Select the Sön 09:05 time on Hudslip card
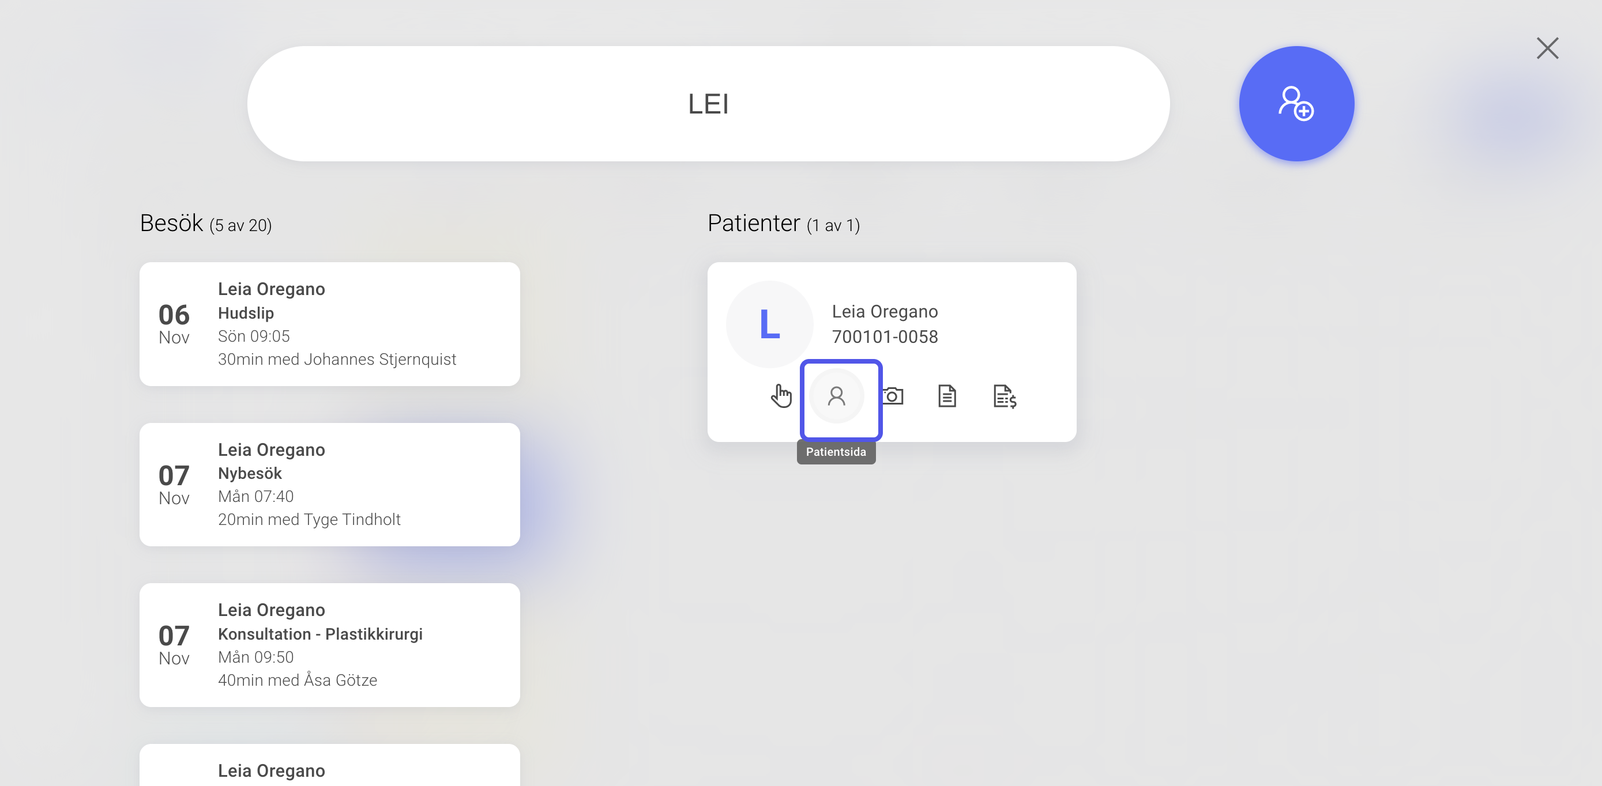The width and height of the screenshot is (1602, 786). [254, 336]
